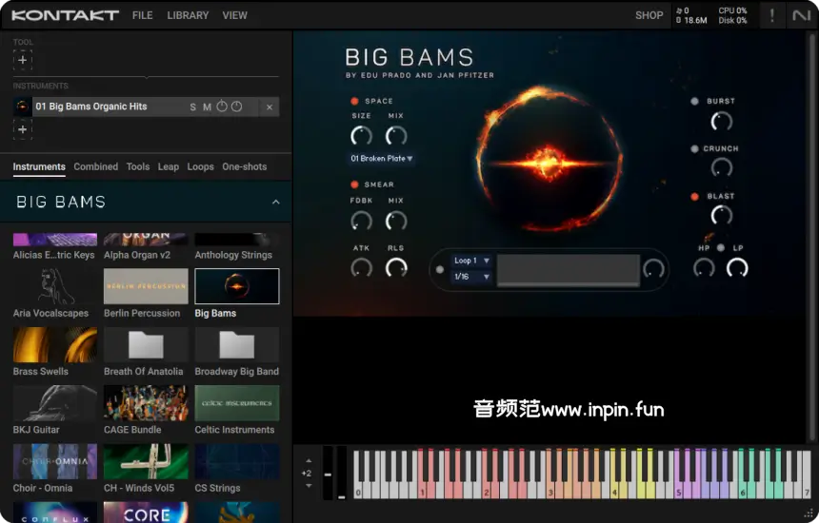819x523 pixels.
Task: Toggle the SPACE effect on/off
Action: (355, 101)
